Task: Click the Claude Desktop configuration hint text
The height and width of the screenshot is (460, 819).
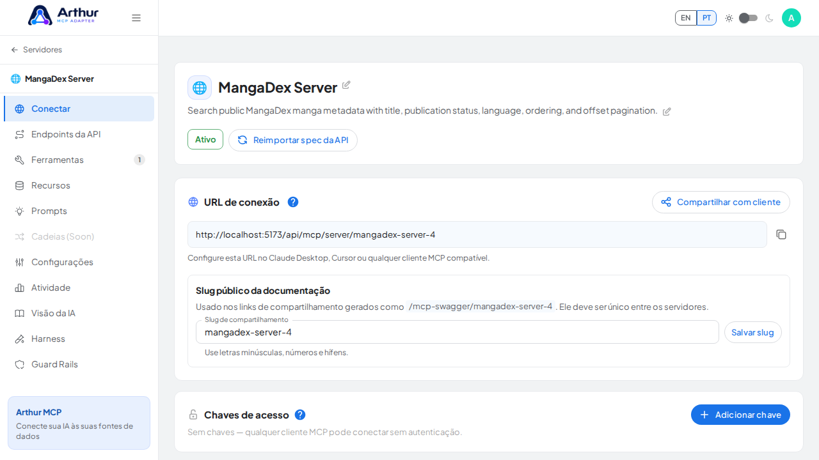Action: pos(338,258)
